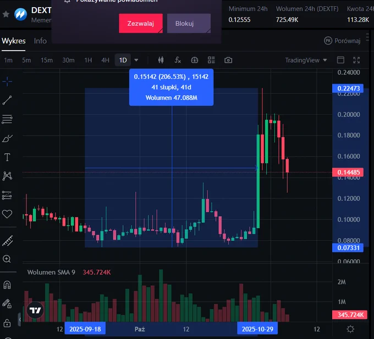Click the 0.22473 price label on the axis

pos(348,88)
